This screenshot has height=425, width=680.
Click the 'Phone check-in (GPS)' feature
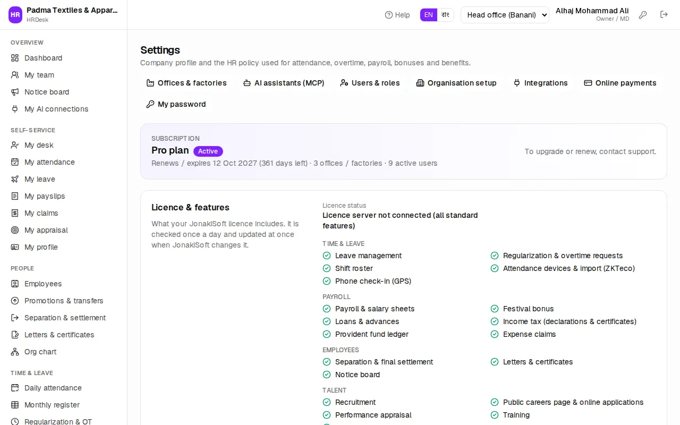(373, 281)
